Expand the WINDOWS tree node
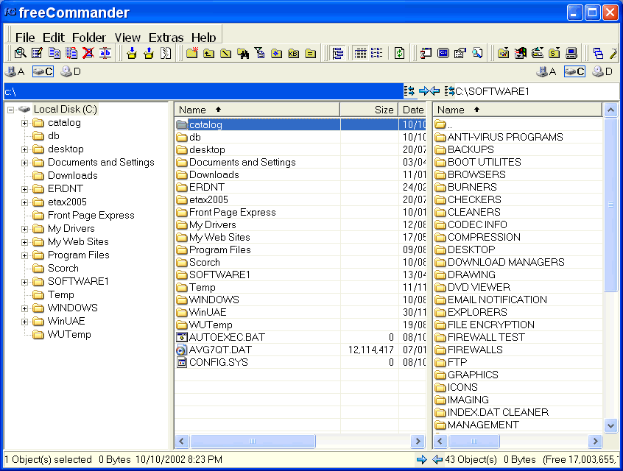The width and height of the screenshot is (623, 471). [24, 308]
